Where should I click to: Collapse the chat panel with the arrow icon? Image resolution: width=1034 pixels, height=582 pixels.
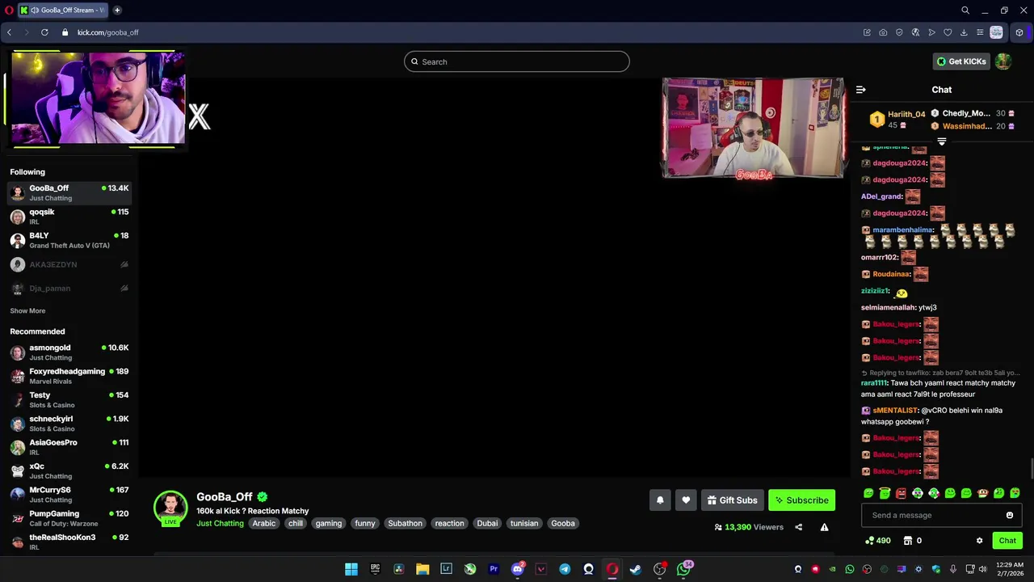(860, 90)
